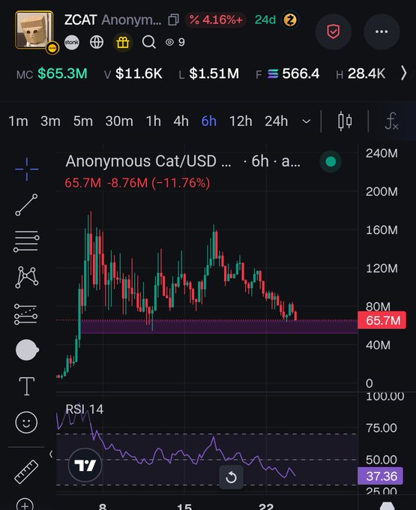This screenshot has height=510, width=416.
Task: Toggle the eye watchers count
Action: click(175, 42)
